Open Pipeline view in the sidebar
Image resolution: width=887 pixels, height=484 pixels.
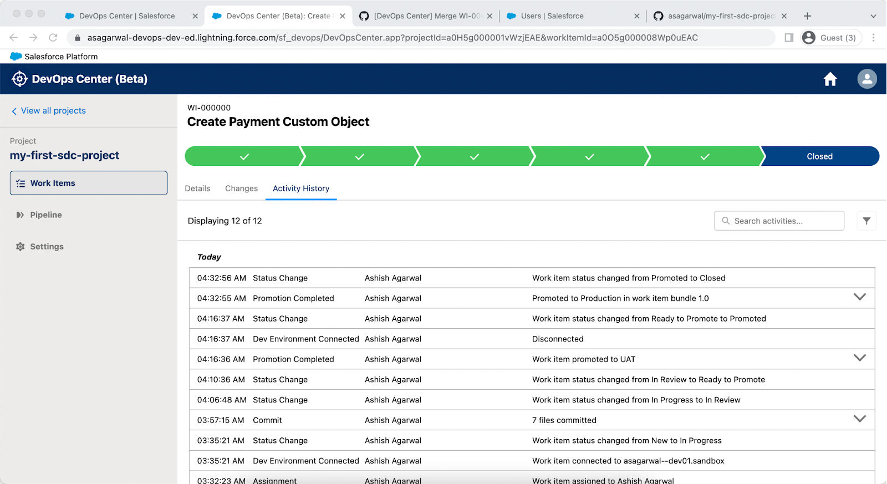click(45, 215)
